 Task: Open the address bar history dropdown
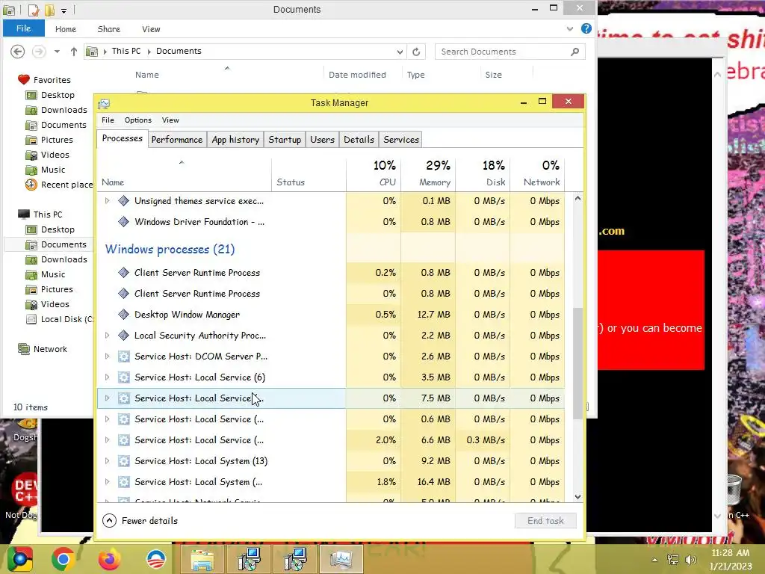point(400,52)
